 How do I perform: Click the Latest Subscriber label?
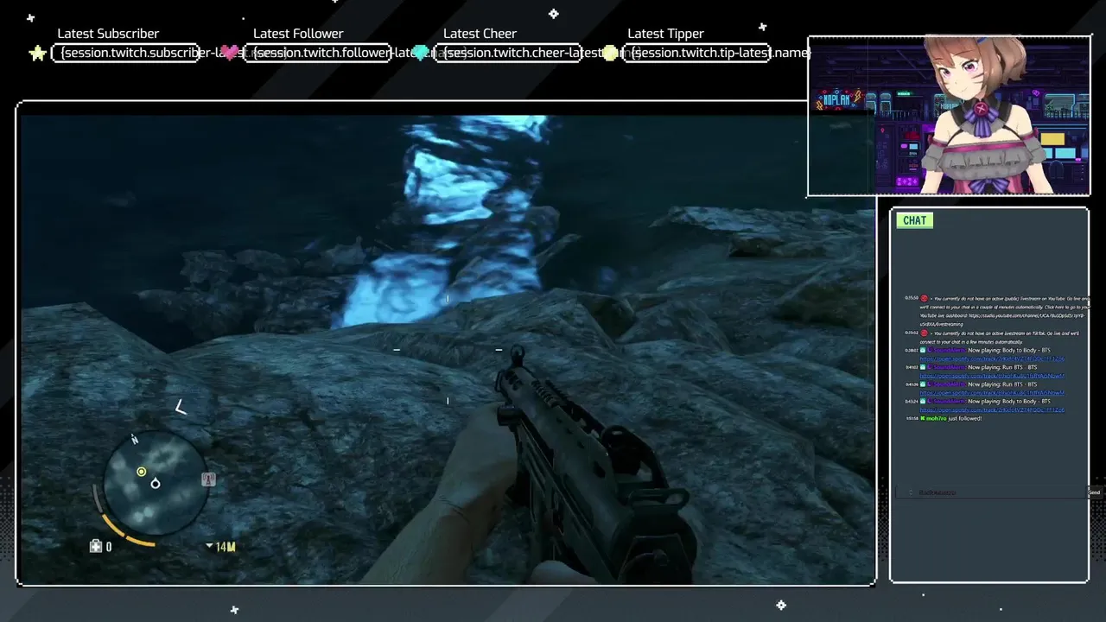point(108,34)
